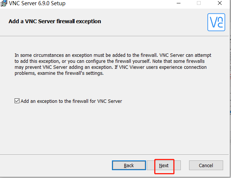Proceed with the Next button
The width and height of the screenshot is (231, 178).
point(164,165)
